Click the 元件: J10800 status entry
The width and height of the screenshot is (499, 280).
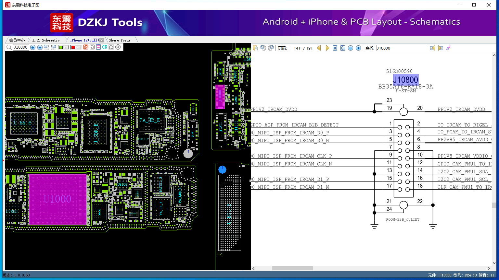click(x=440, y=275)
